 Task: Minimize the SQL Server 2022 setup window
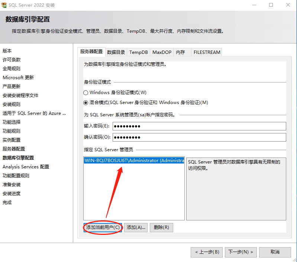pyautogui.click(x=254, y=5)
